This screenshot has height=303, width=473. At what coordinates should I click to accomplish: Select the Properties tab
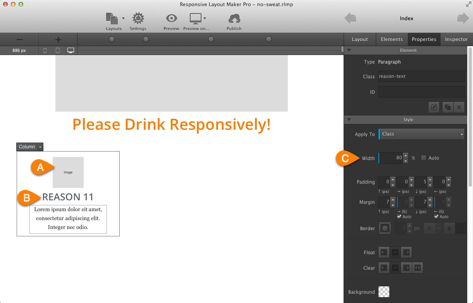pyautogui.click(x=424, y=39)
